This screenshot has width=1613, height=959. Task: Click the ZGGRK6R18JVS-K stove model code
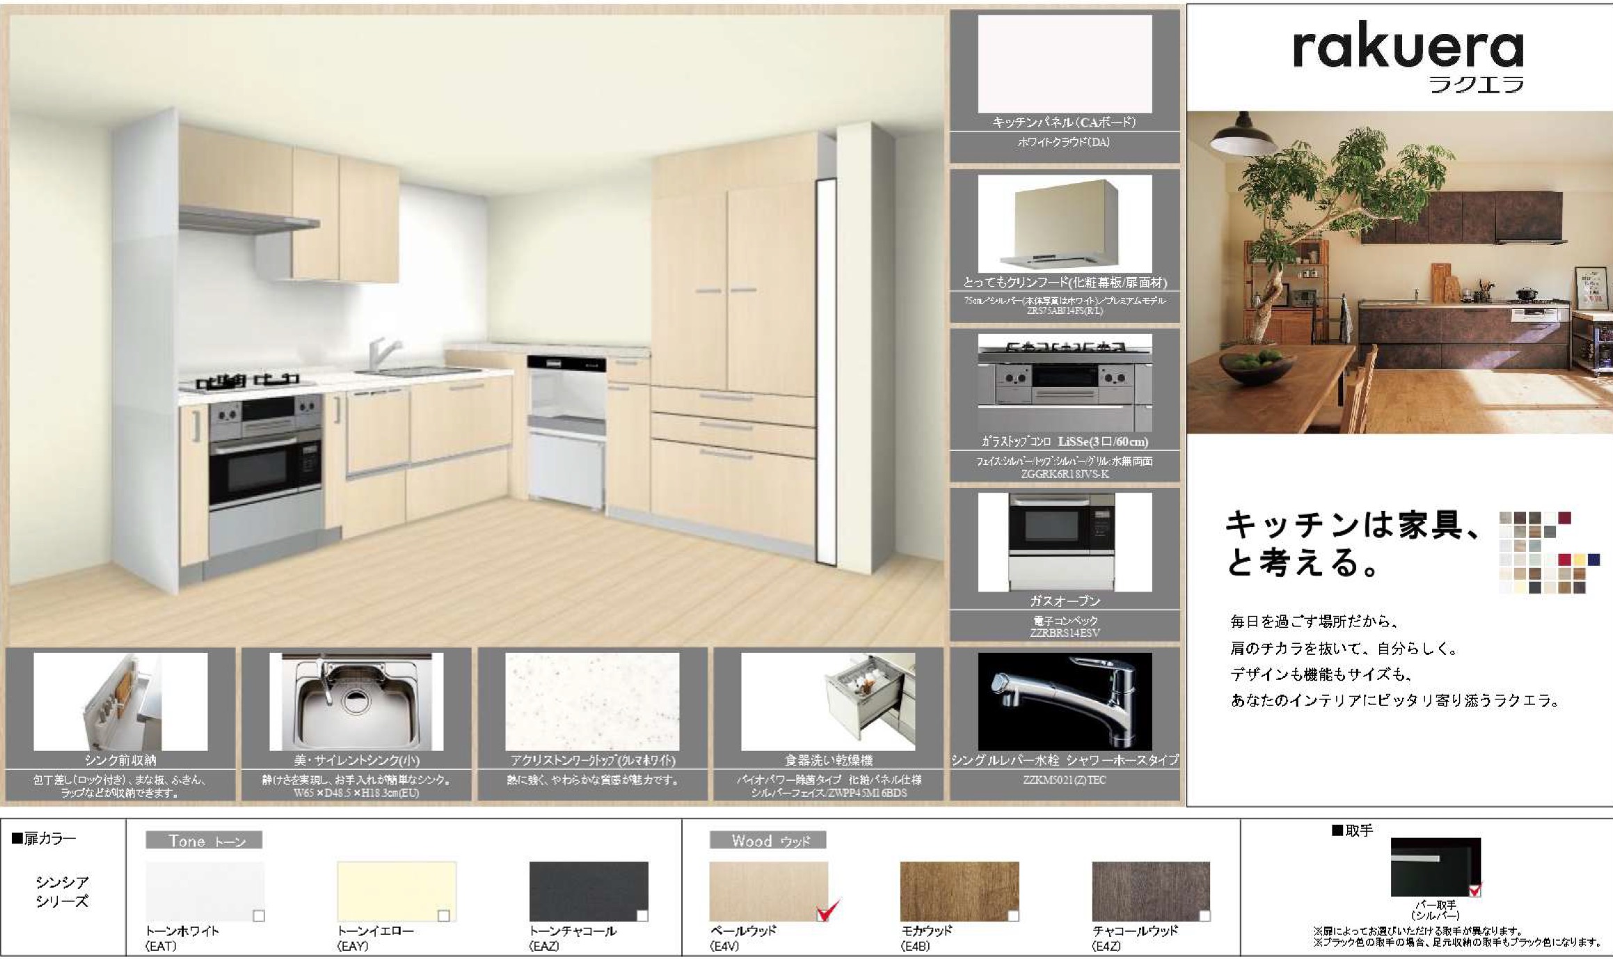click(x=1065, y=474)
